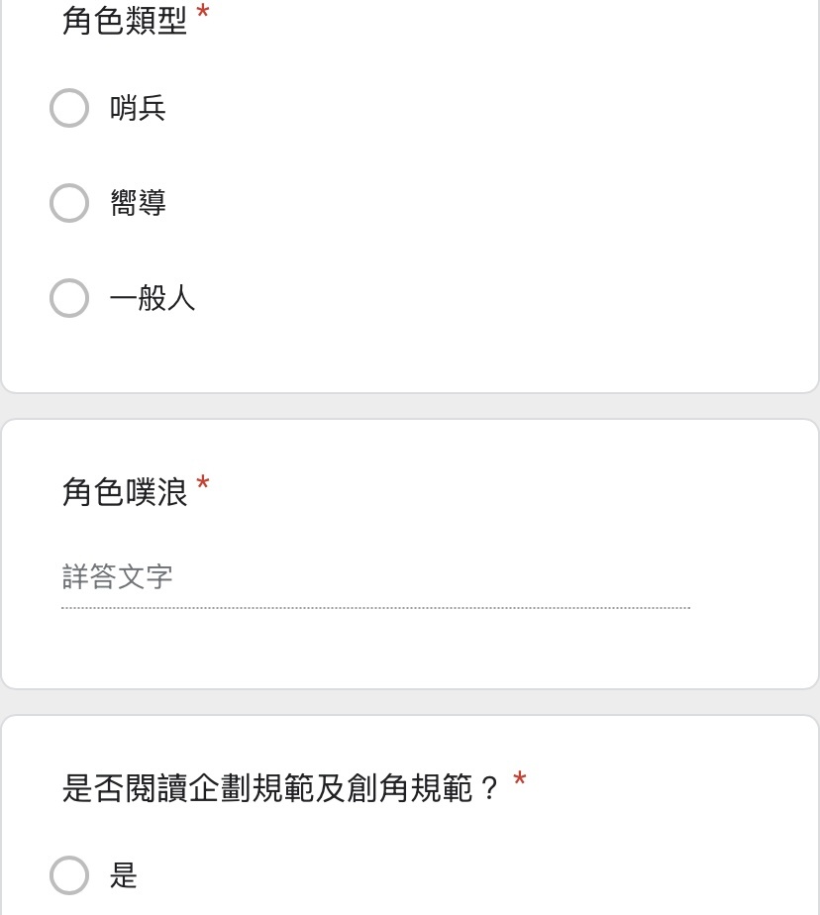
Task: Click the required asterisk next to 角色噗浪
Action: pos(202,483)
